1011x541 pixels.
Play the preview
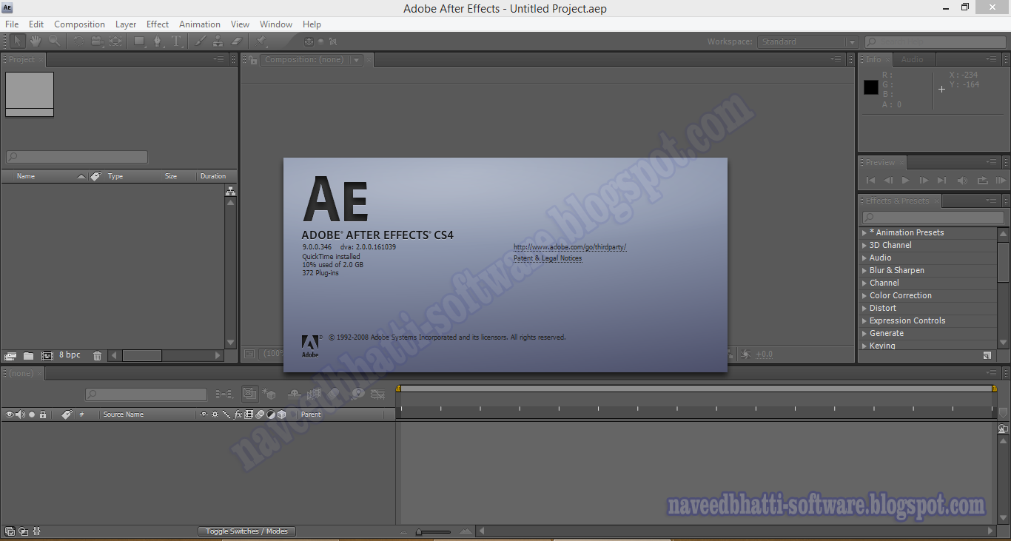(x=905, y=180)
